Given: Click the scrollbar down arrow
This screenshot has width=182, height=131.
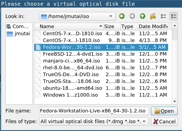Looking at the screenshot, I should 175,102.
